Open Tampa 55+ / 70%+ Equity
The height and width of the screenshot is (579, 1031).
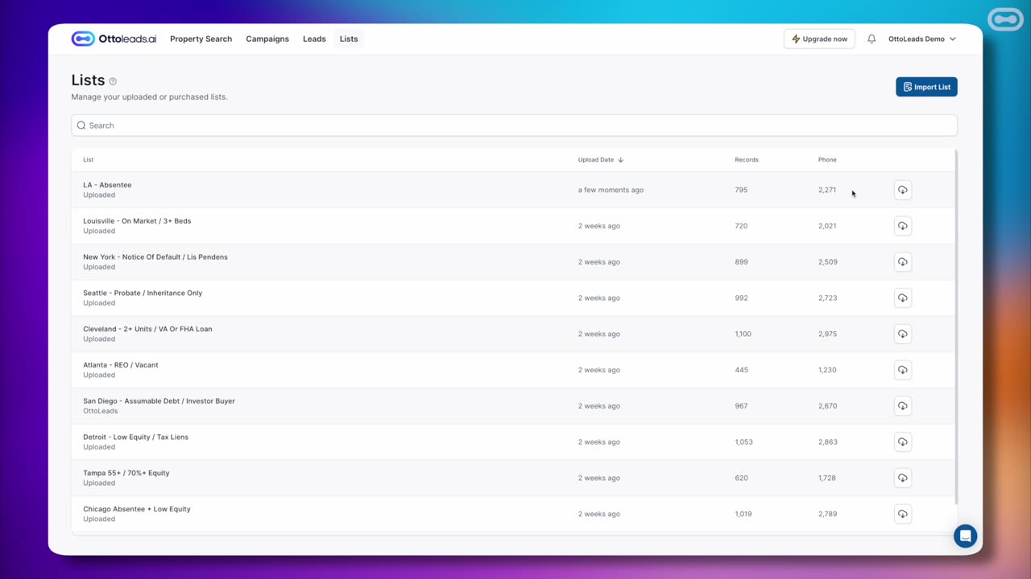[126, 473]
